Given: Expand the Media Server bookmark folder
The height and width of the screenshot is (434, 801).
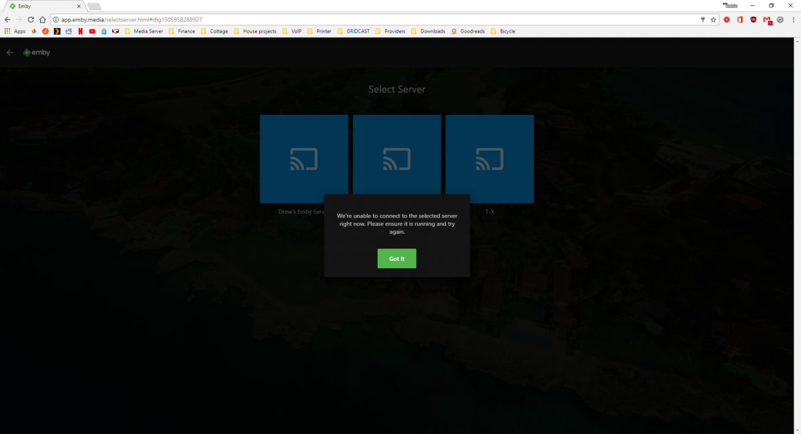Looking at the screenshot, I should [x=144, y=31].
